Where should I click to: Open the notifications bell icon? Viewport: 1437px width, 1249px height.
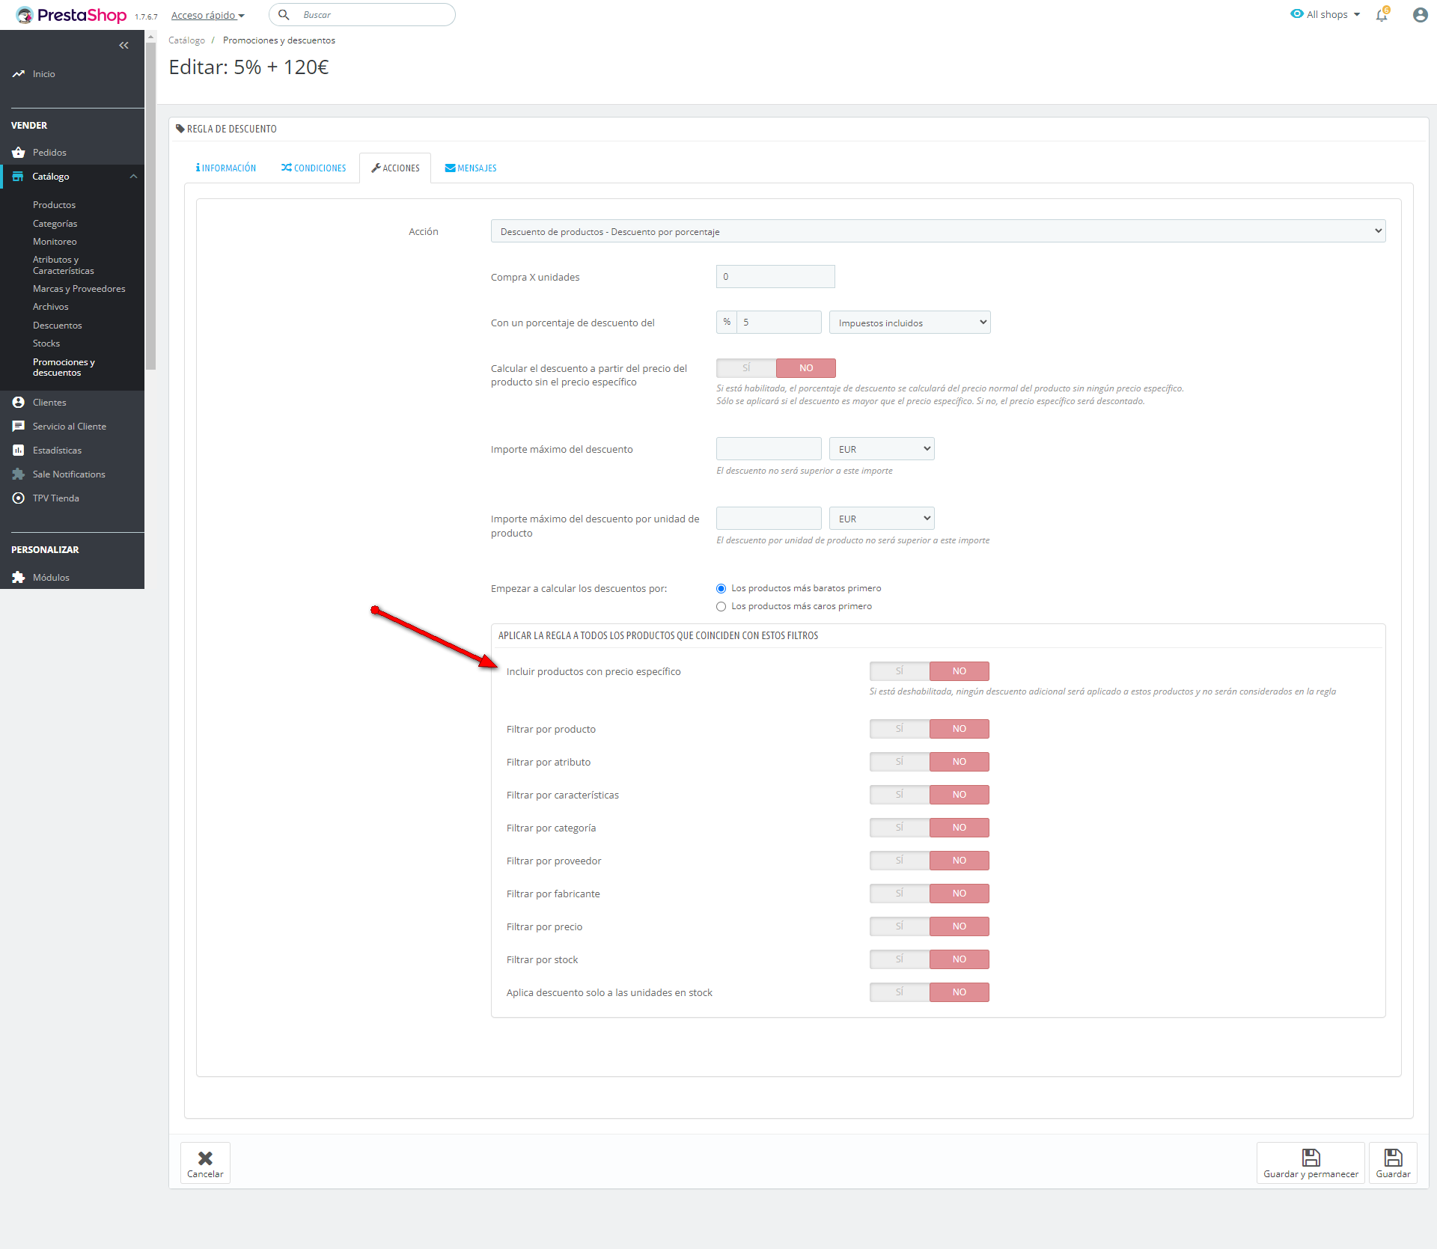pyautogui.click(x=1382, y=15)
